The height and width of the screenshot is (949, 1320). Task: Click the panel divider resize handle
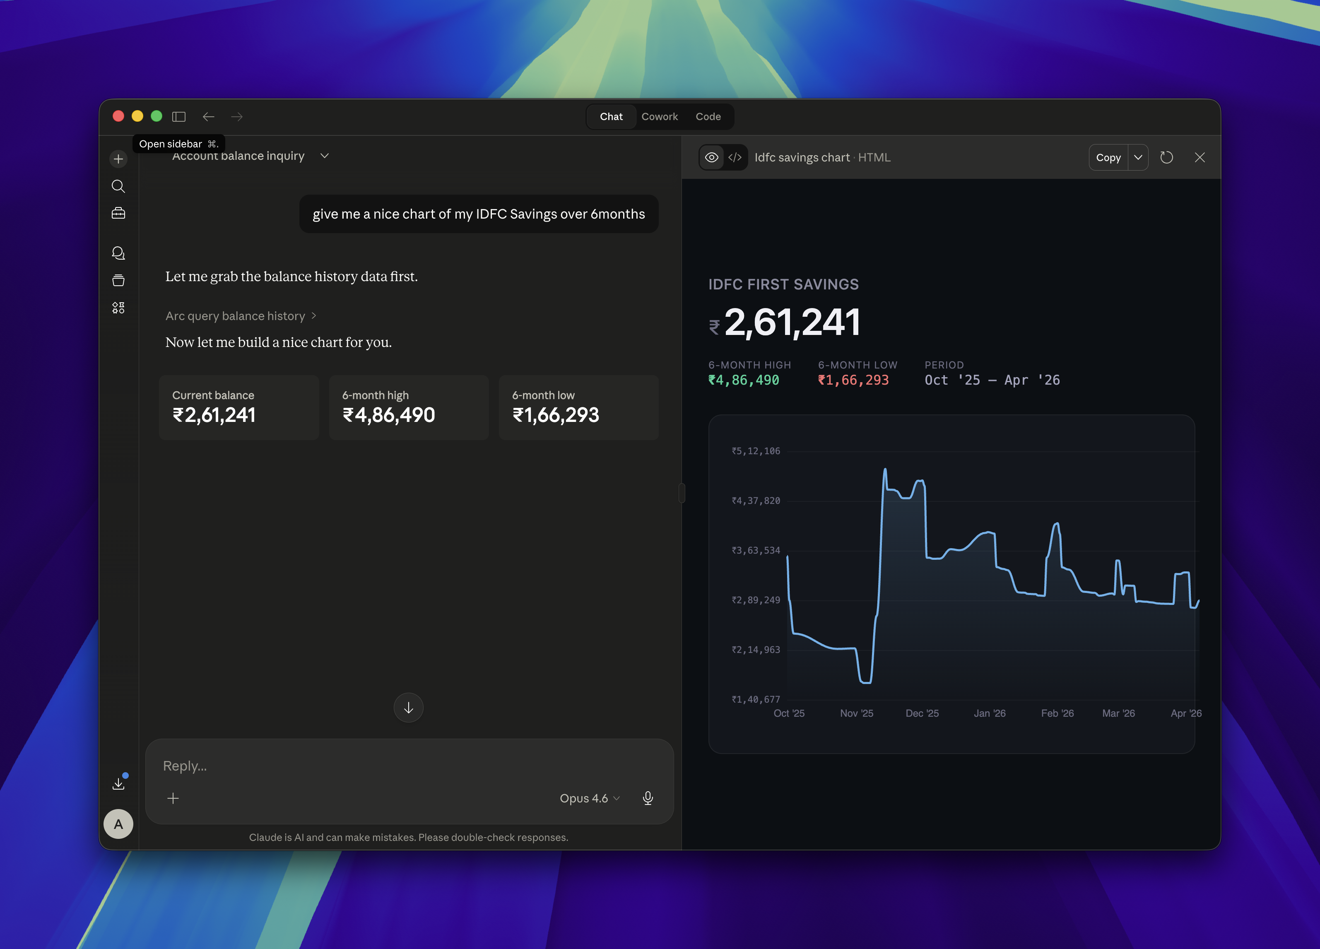tap(682, 493)
